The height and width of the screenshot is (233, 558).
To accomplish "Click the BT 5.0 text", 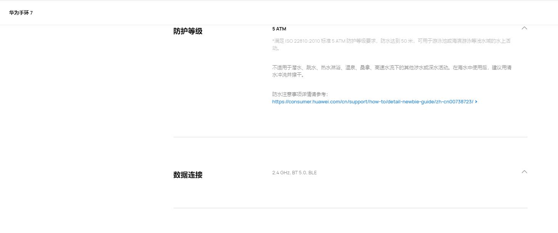I will click(x=299, y=173).
